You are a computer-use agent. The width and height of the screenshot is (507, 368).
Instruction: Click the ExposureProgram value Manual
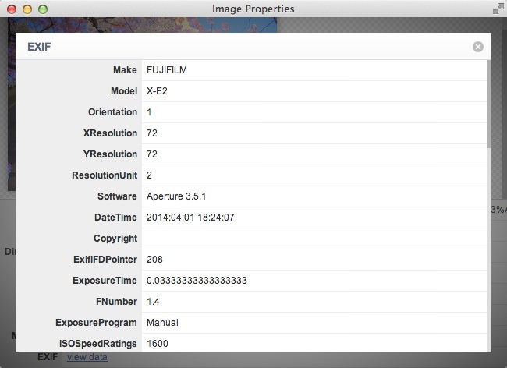(162, 323)
